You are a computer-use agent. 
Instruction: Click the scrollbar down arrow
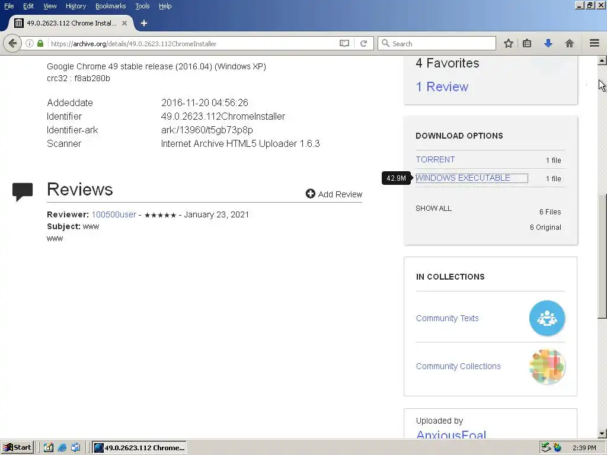click(602, 434)
